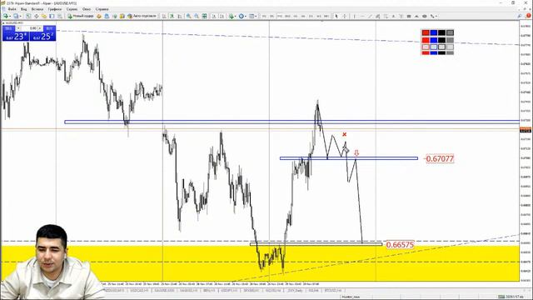Open the Terminal panel icon
Viewport: 533px width, 300px height.
click(x=52, y=16)
